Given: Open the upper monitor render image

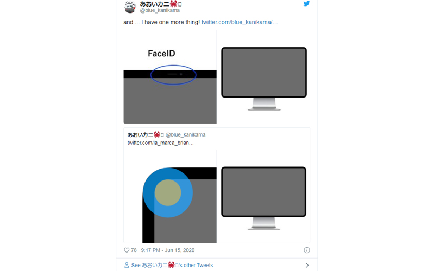Looking at the screenshot, I should point(263,77).
